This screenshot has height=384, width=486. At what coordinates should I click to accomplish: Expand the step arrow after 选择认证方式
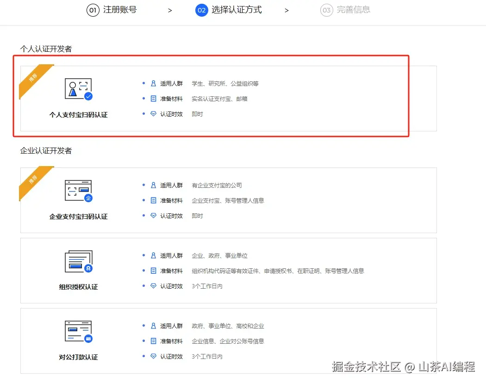(287, 10)
